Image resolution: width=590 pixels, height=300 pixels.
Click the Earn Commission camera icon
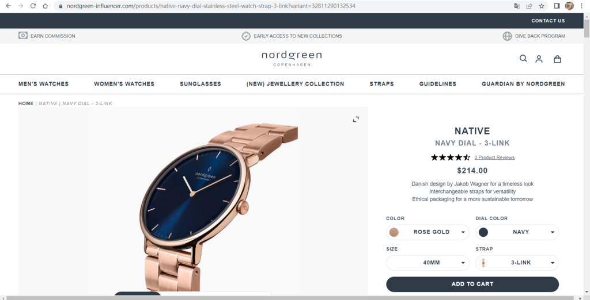coord(23,35)
